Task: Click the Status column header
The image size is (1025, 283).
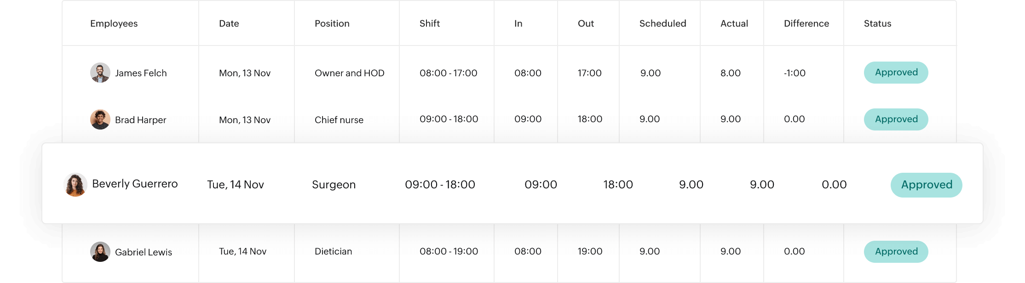Action: pyautogui.click(x=877, y=23)
